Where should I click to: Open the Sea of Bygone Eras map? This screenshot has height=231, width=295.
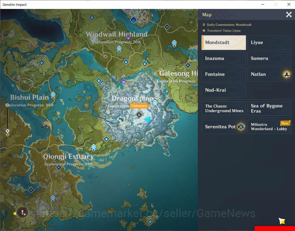tap(269, 109)
